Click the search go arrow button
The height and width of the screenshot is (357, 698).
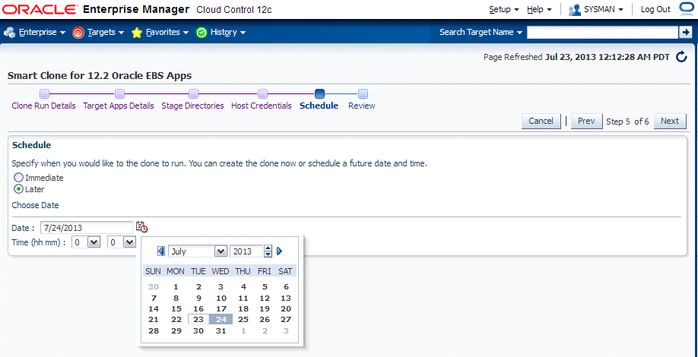point(684,32)
